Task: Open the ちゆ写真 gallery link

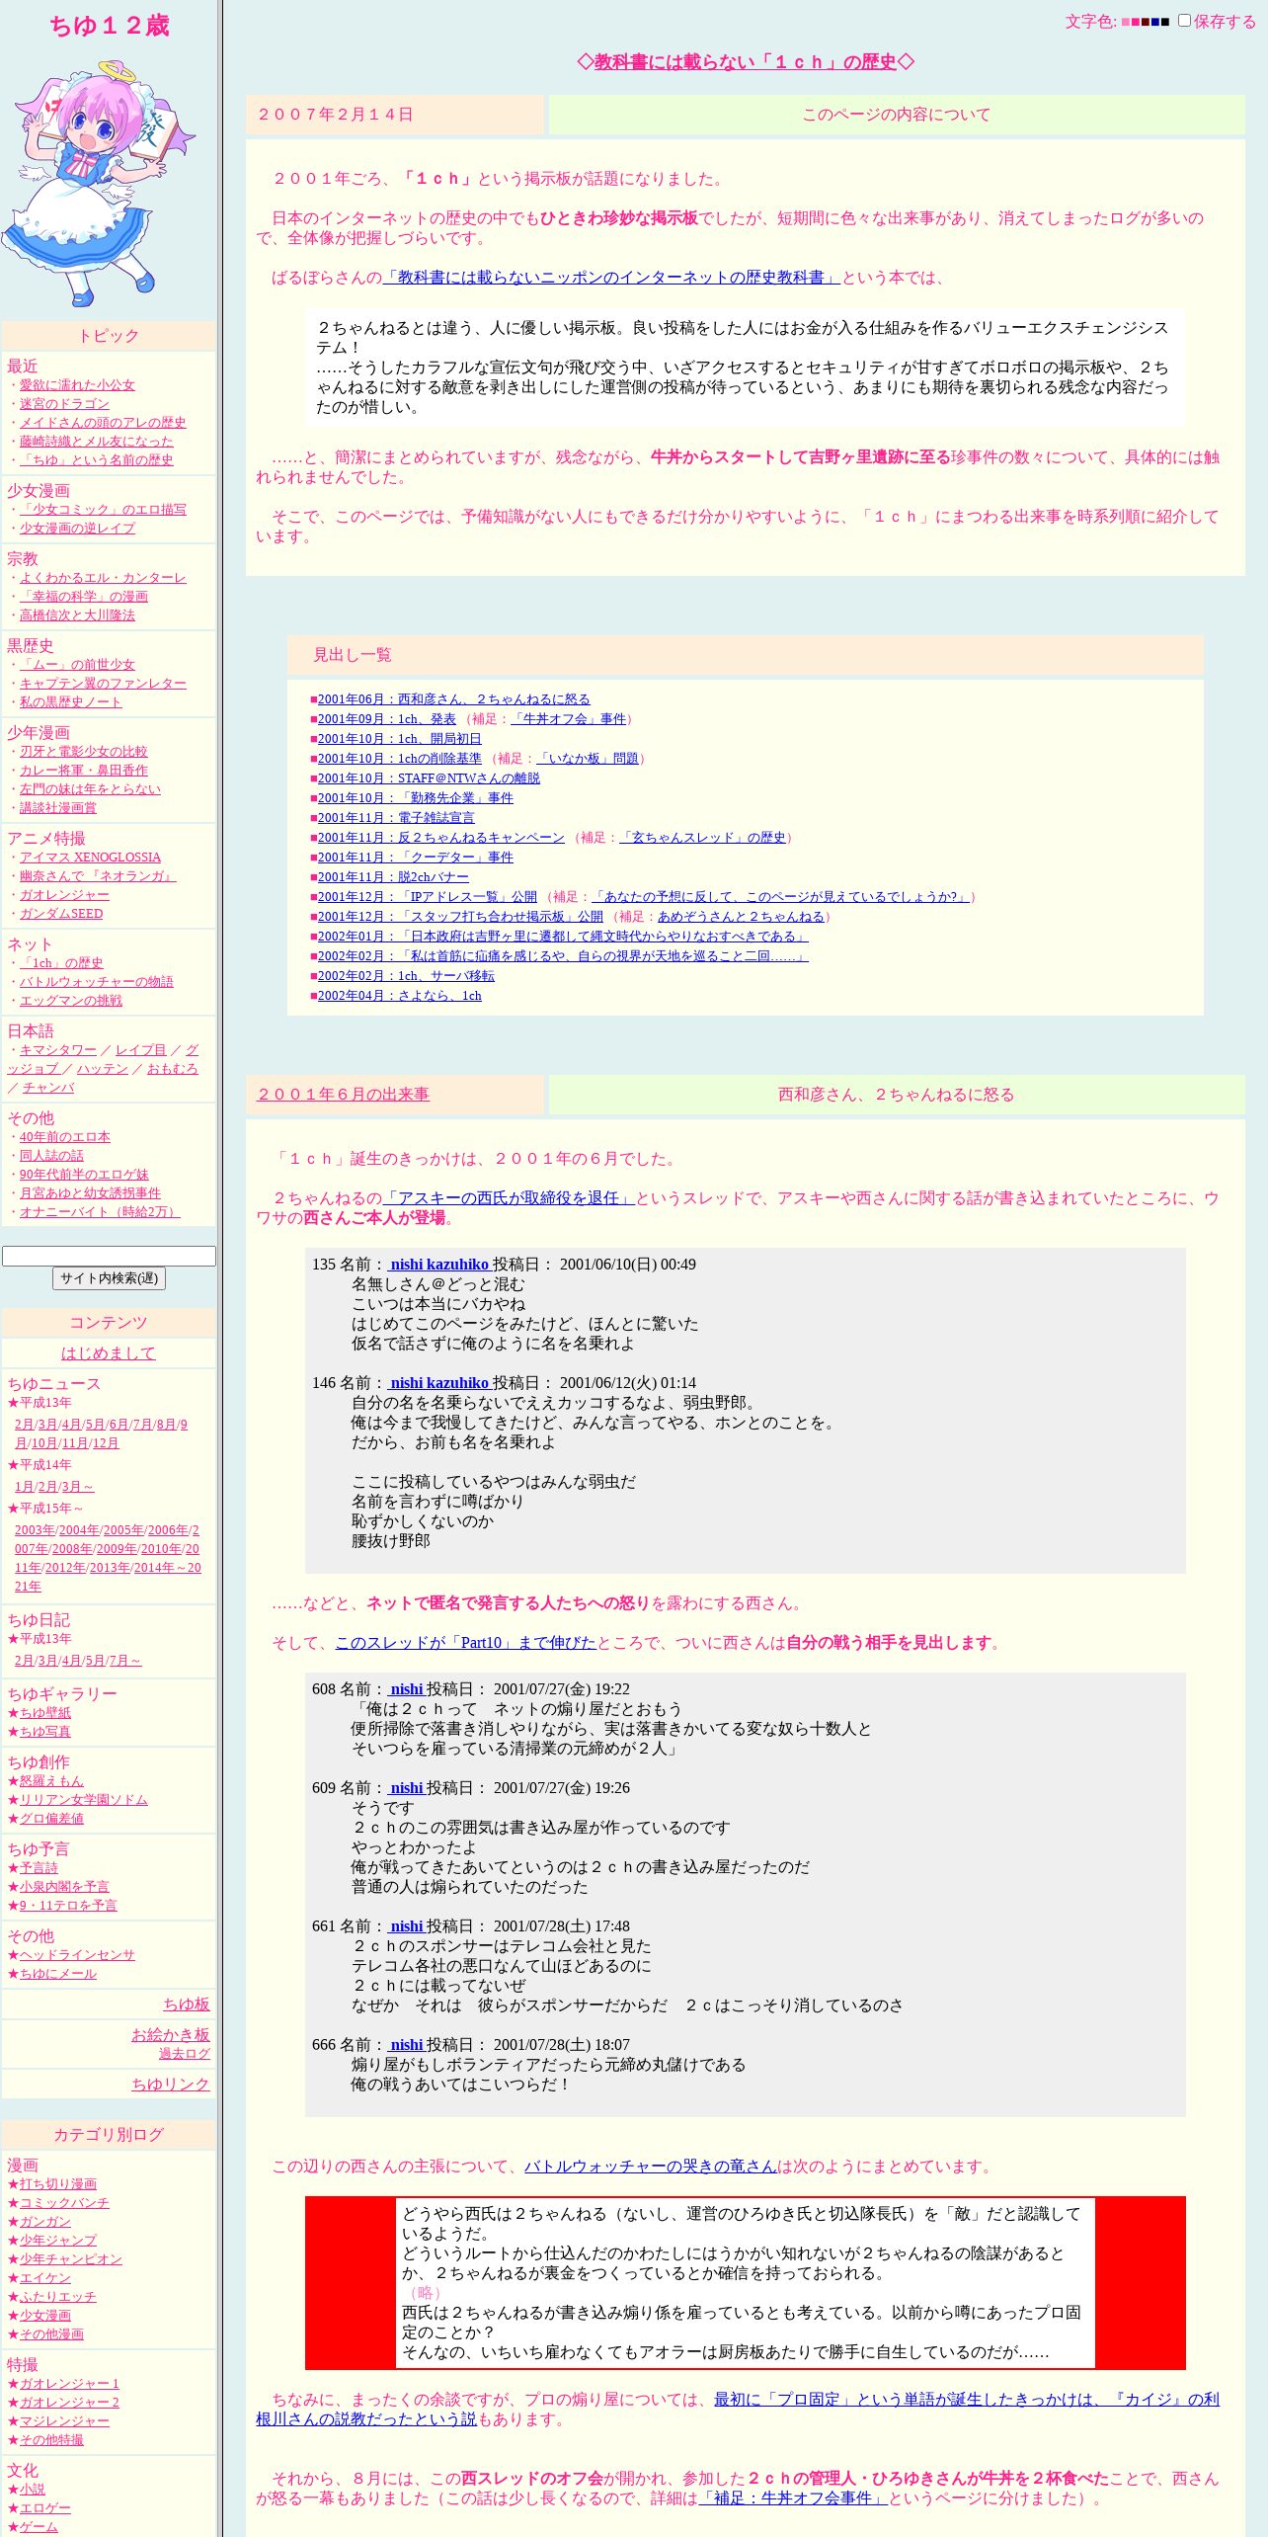Action: pos(45,1732)
